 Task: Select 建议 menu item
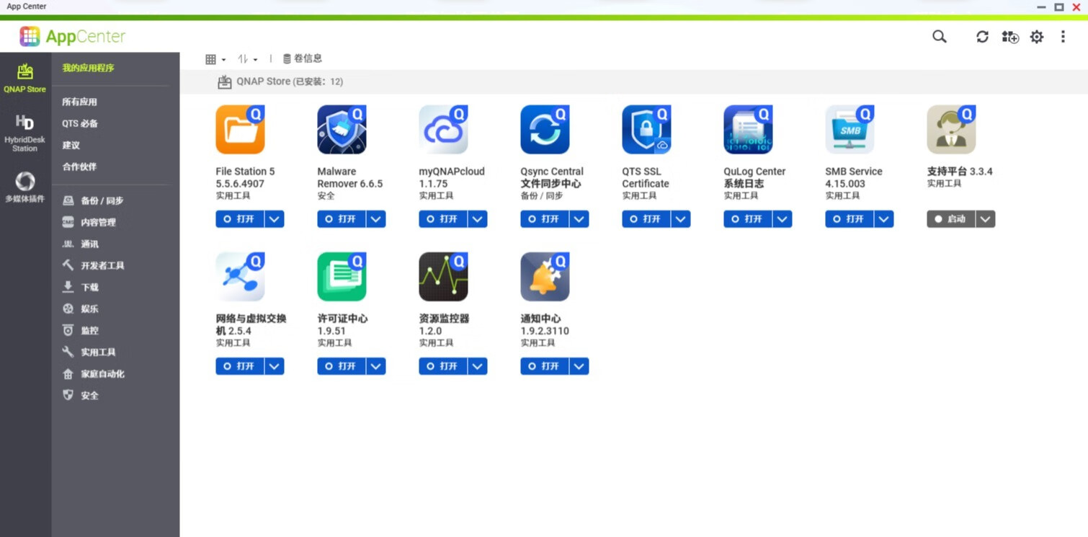[x=71, y=145]
